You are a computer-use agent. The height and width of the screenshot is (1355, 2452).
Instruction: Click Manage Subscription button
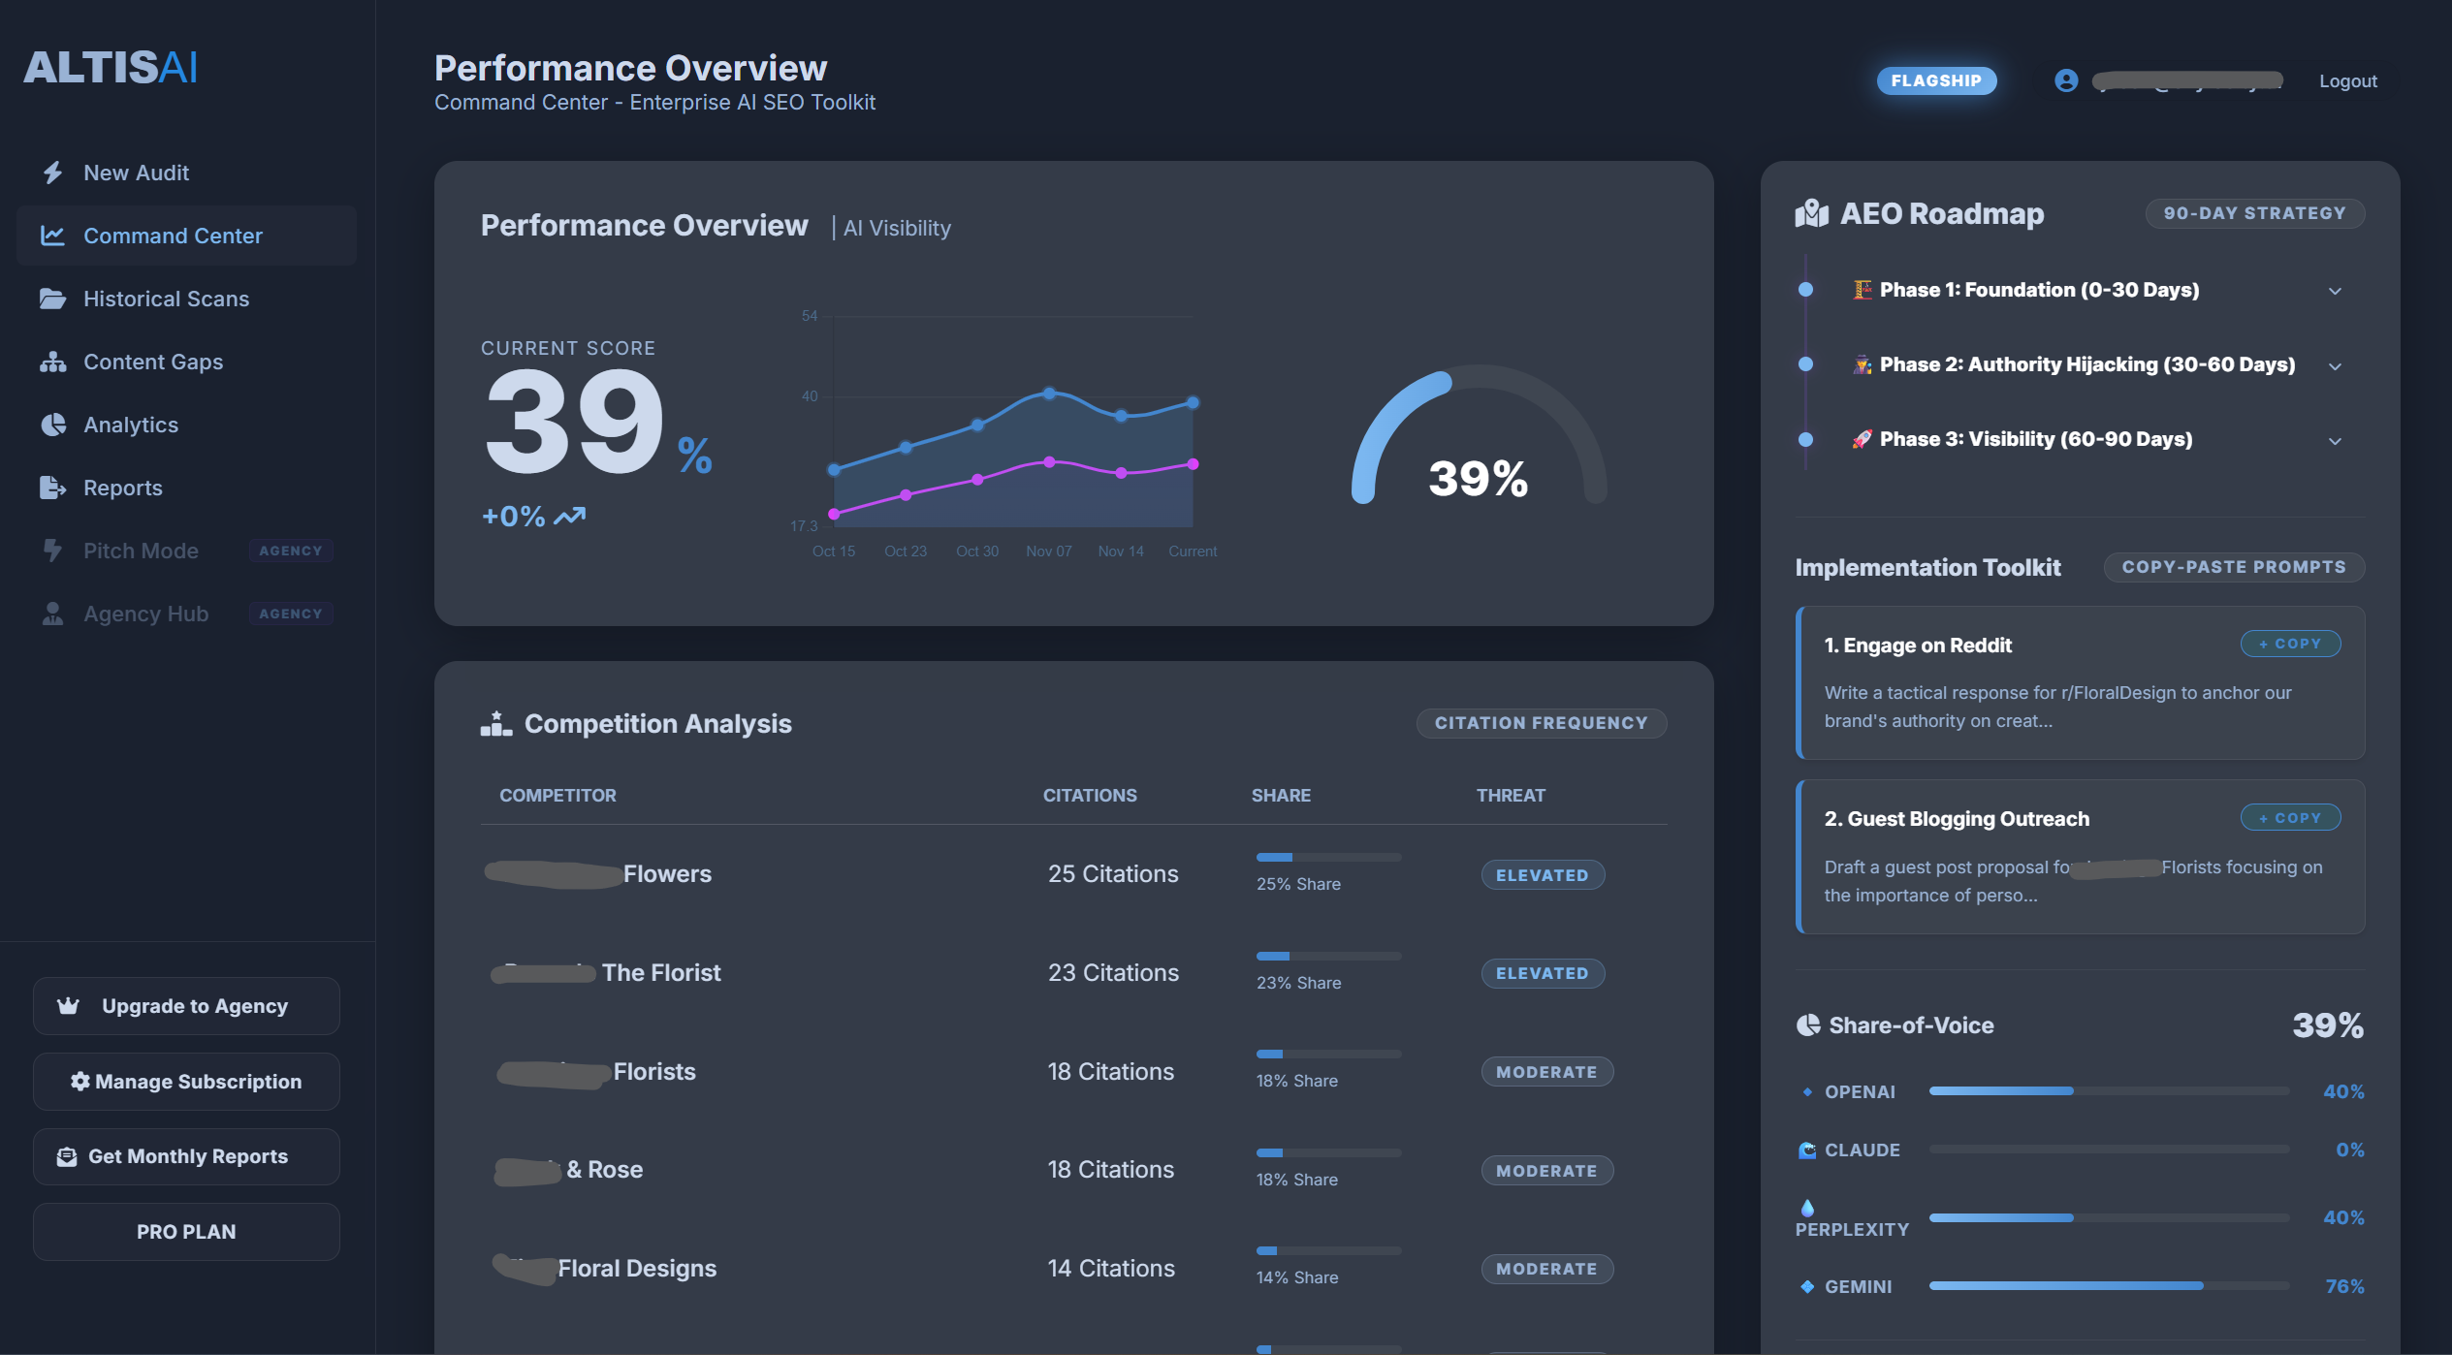coord(186,1082)
